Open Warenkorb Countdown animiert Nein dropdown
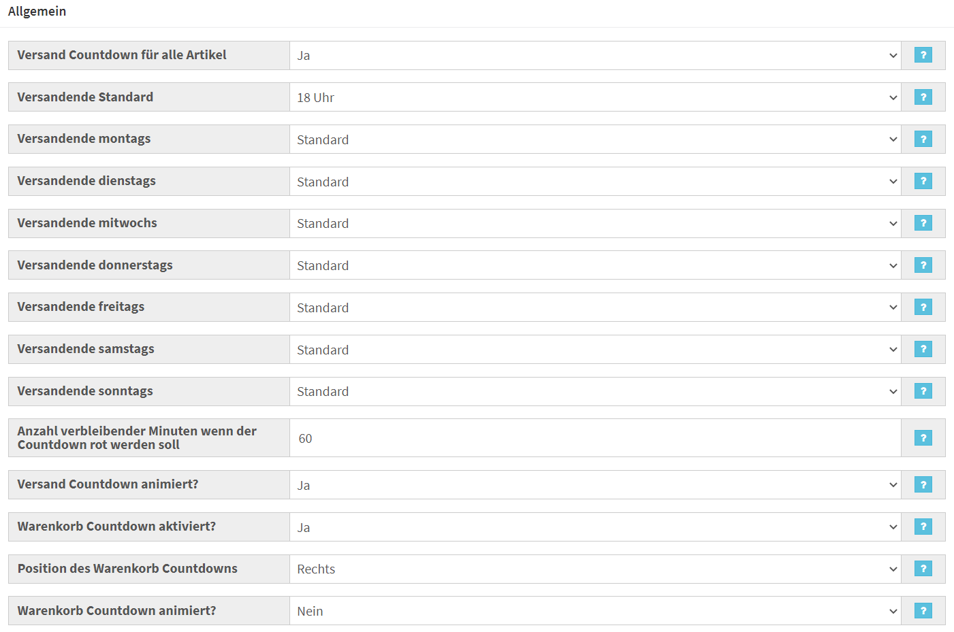 click(x=595, y=611)
